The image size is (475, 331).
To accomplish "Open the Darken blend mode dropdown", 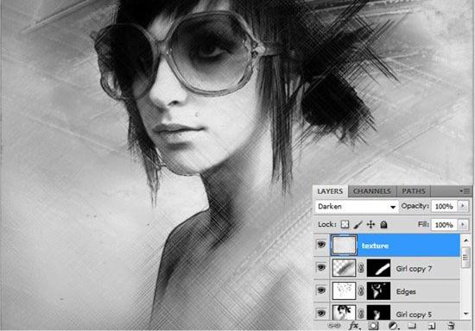I will pos(357,207).
